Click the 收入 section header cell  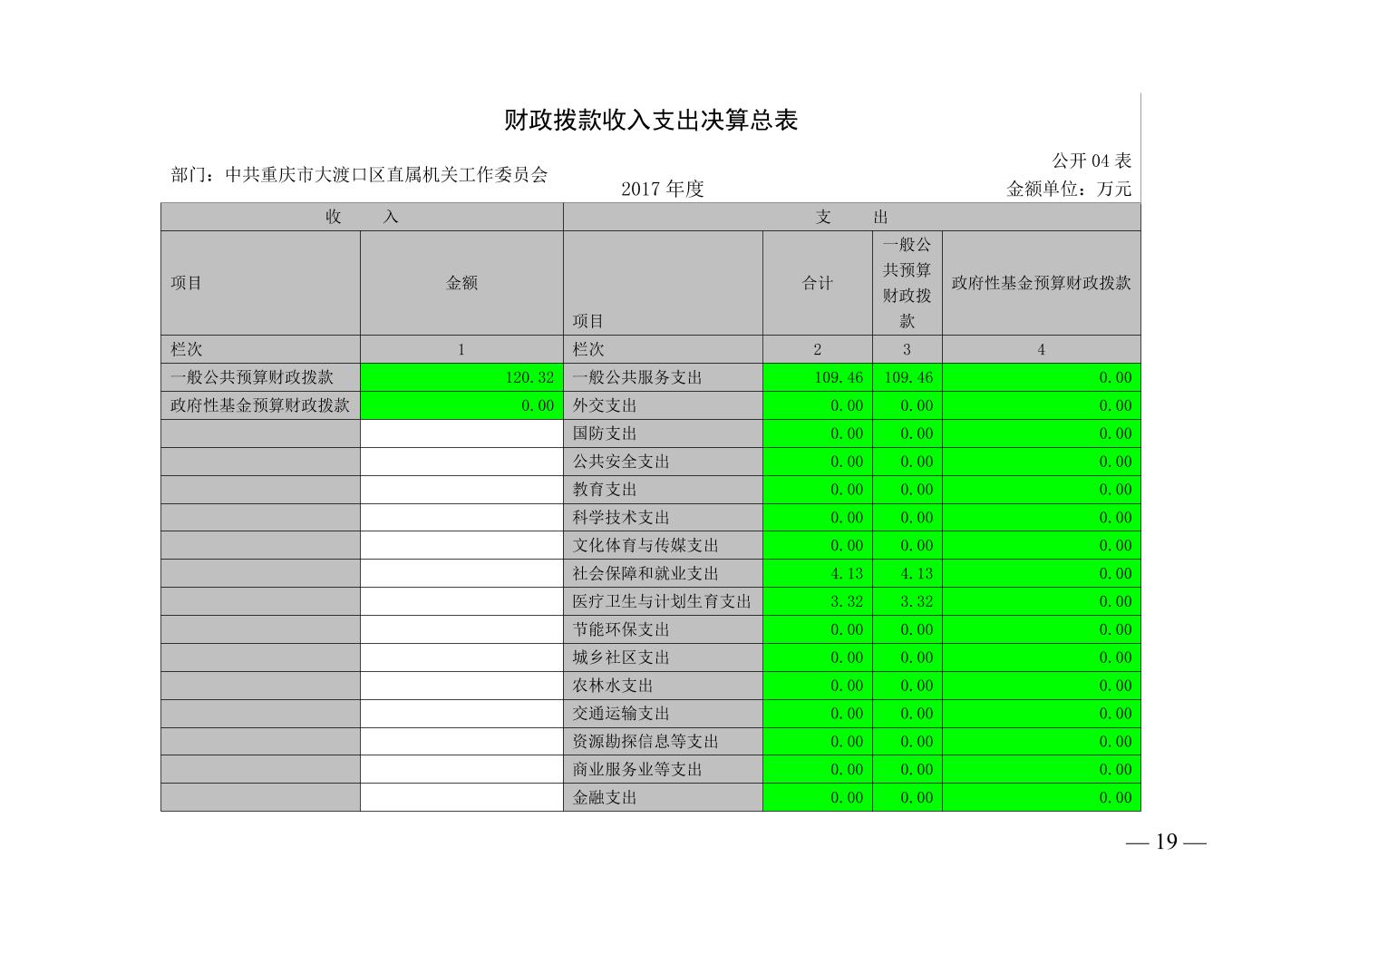pyautogui.click(x=362, y=218)
